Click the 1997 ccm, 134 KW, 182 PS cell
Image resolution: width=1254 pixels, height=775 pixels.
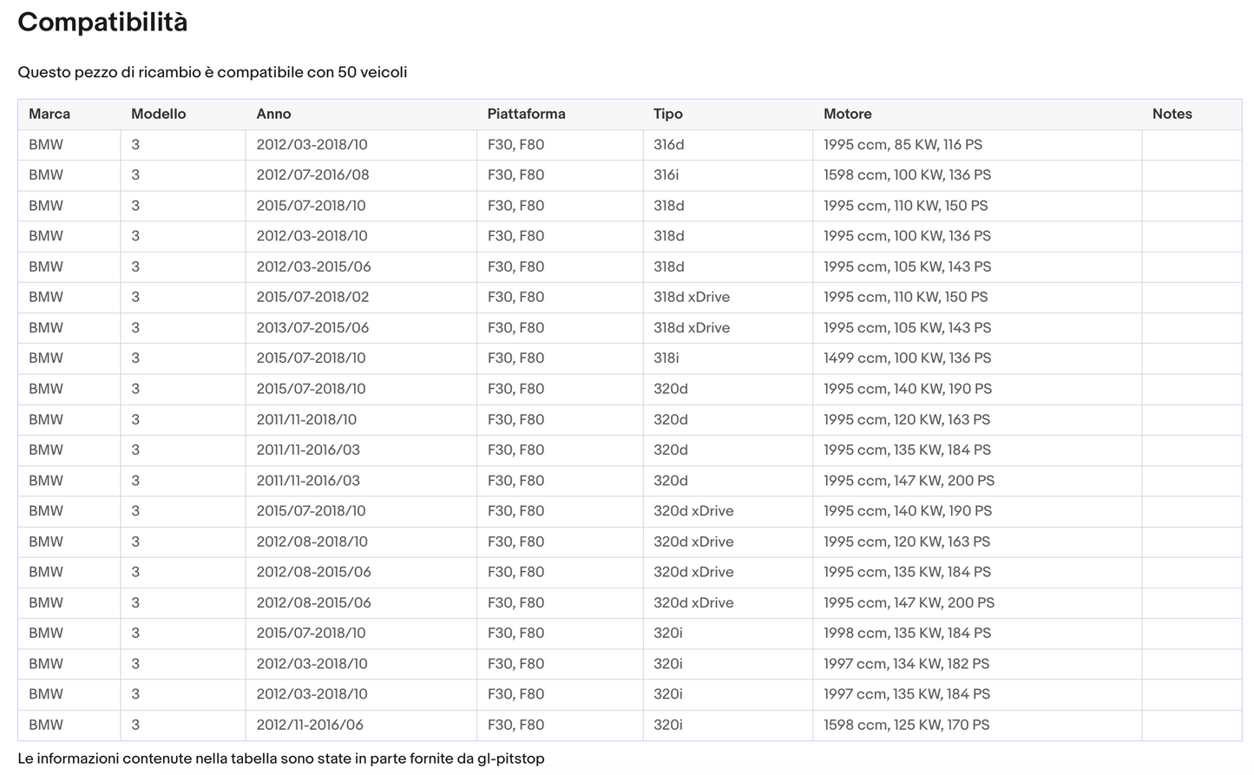(x=977, y=664)
